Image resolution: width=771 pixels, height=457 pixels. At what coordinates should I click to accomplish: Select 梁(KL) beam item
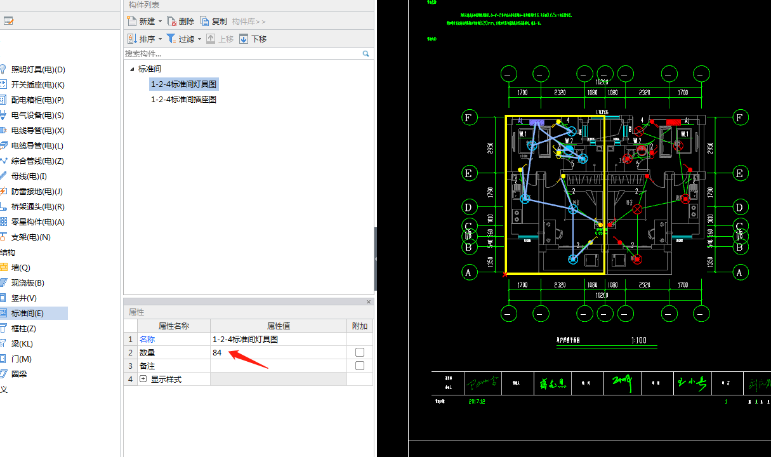[x=22, y=344]
